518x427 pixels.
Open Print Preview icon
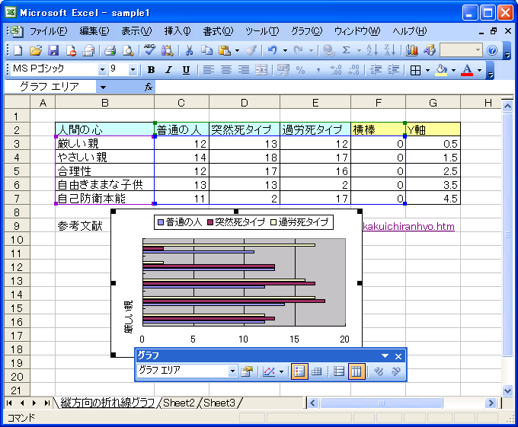click(x=128, y=50)
